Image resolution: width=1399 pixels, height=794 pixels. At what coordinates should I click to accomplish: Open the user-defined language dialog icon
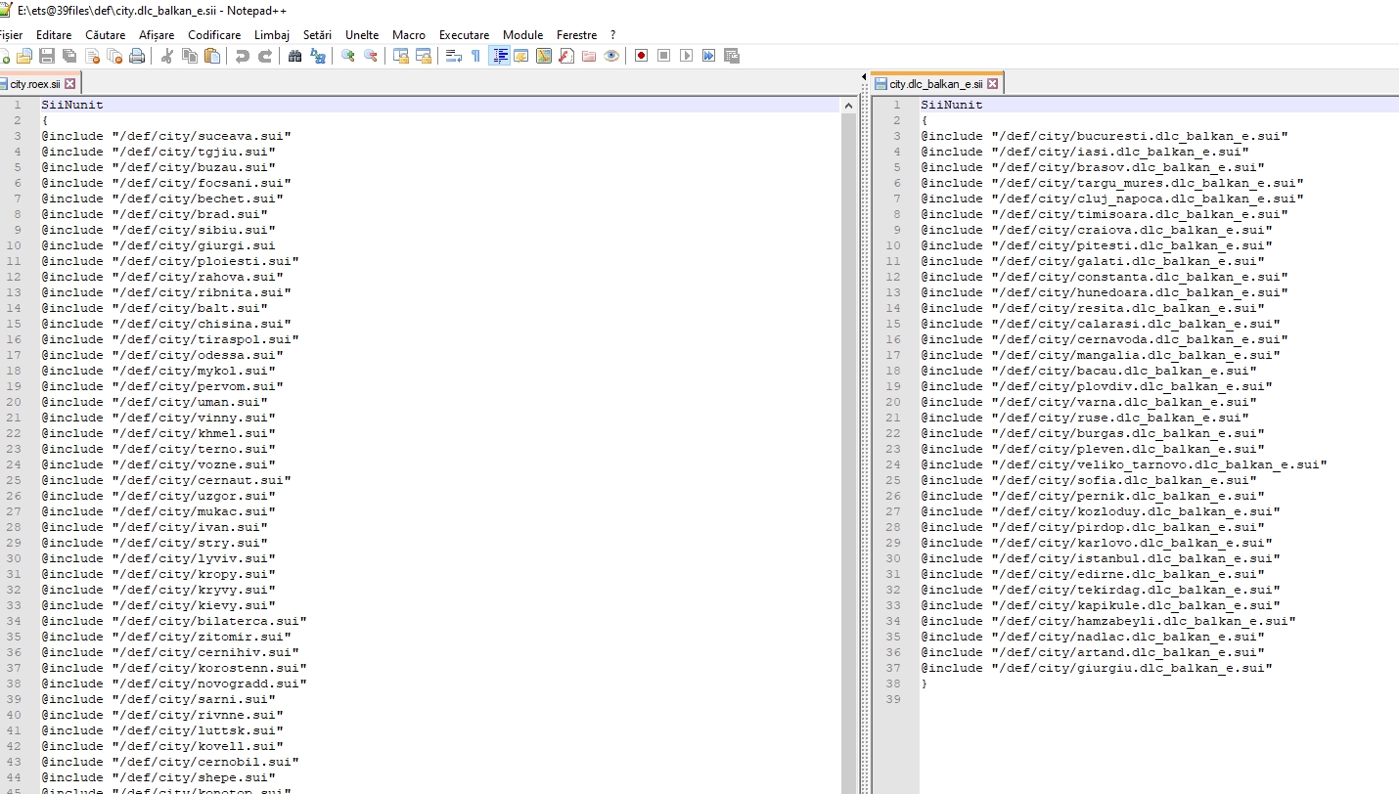(x=520, y=56)
